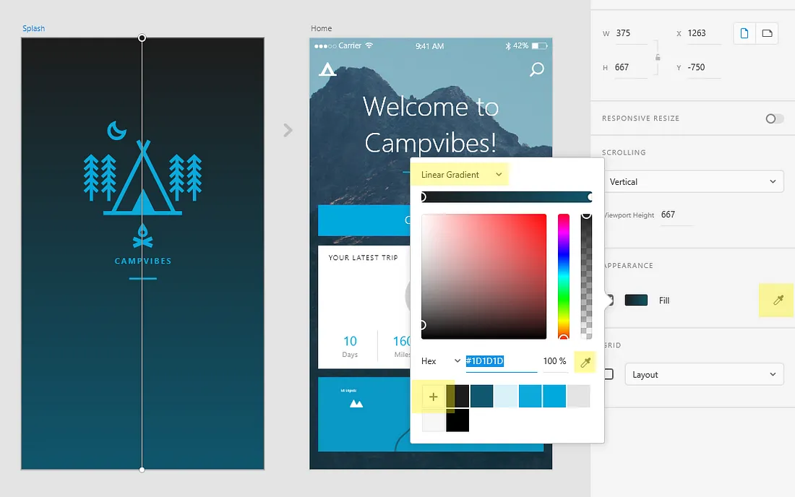Click the hex color value field
The height and width of the screenshot is (497, 795).
(501, 361)
